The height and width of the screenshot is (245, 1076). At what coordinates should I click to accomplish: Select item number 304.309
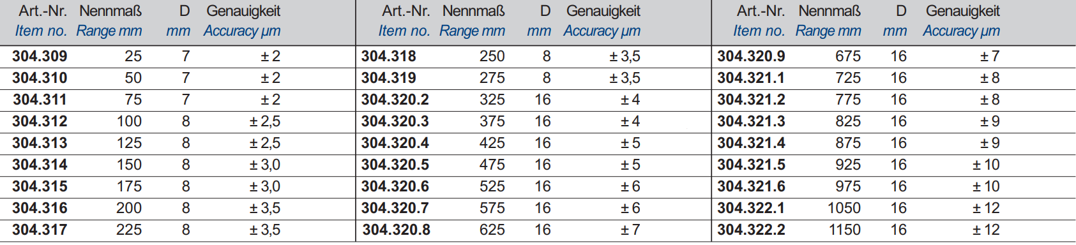[40, 56]
